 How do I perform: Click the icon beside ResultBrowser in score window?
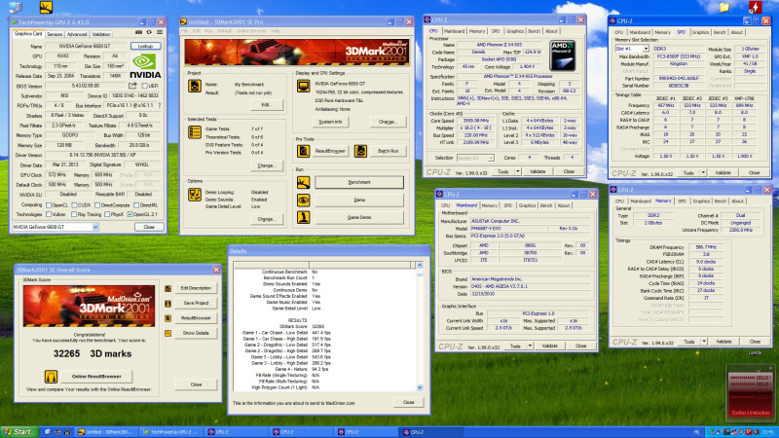[x=167, y=318]
